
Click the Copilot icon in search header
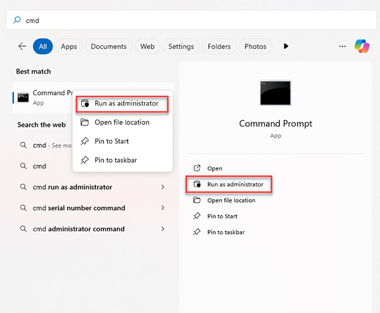pyautogui.click(x=362, y=46)
